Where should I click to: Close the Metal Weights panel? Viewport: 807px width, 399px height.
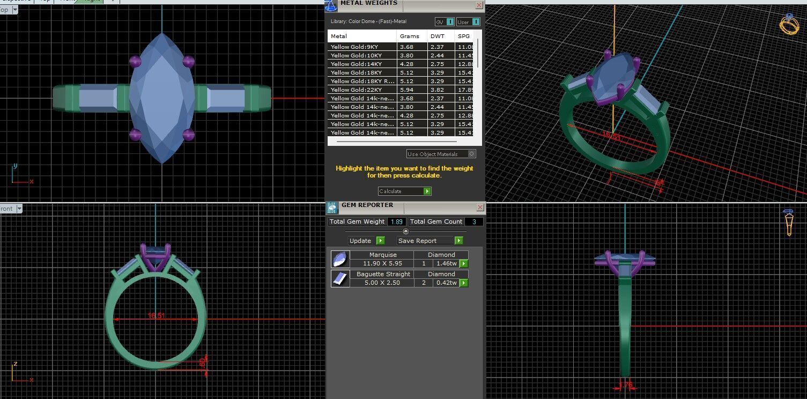[479, 5]
